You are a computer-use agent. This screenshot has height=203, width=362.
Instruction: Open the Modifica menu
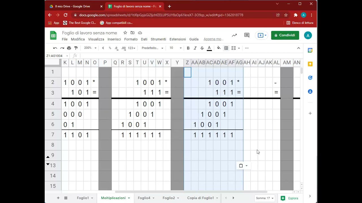coord(78,39)
